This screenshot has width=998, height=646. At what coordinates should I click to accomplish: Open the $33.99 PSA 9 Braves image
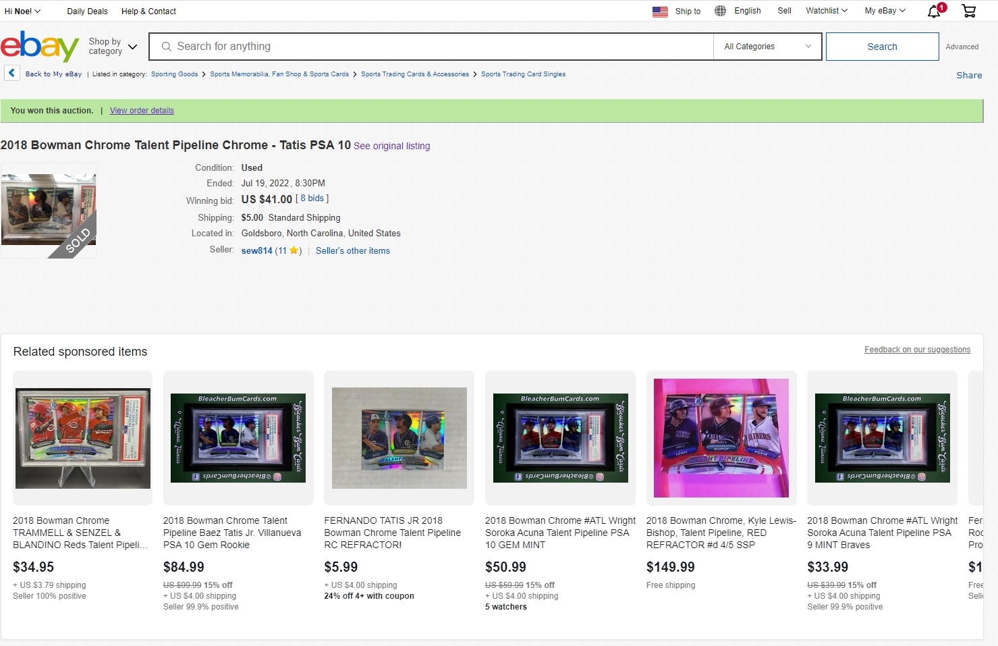pos(882,438)
